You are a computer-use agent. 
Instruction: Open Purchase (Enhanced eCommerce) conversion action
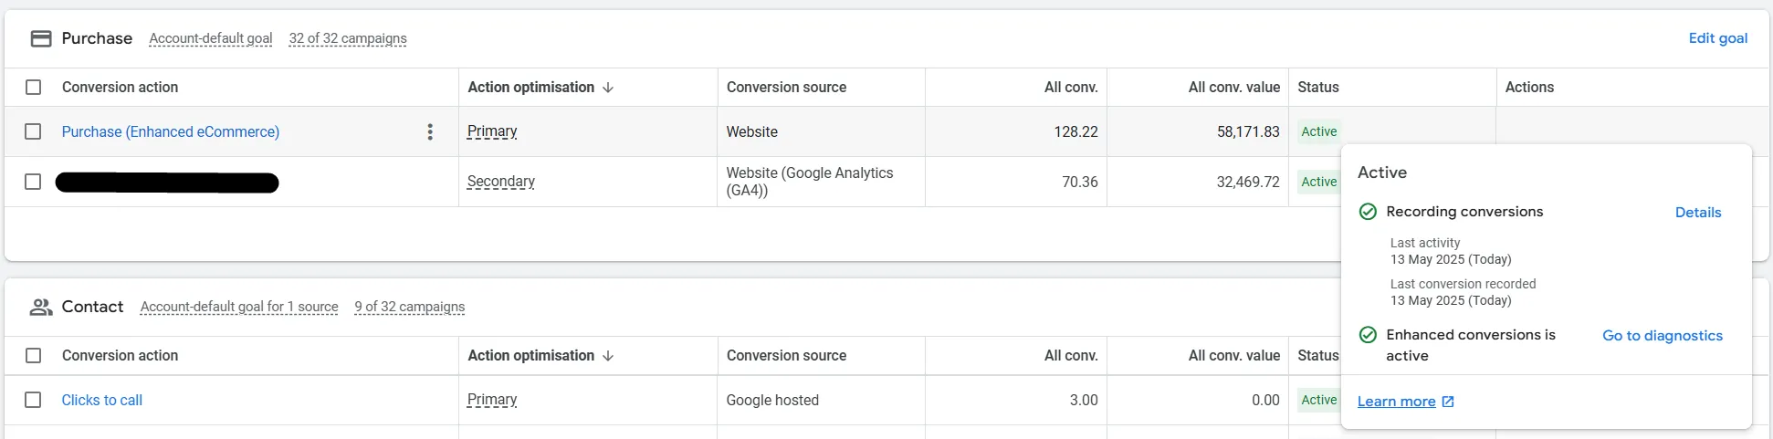[171, 131]
